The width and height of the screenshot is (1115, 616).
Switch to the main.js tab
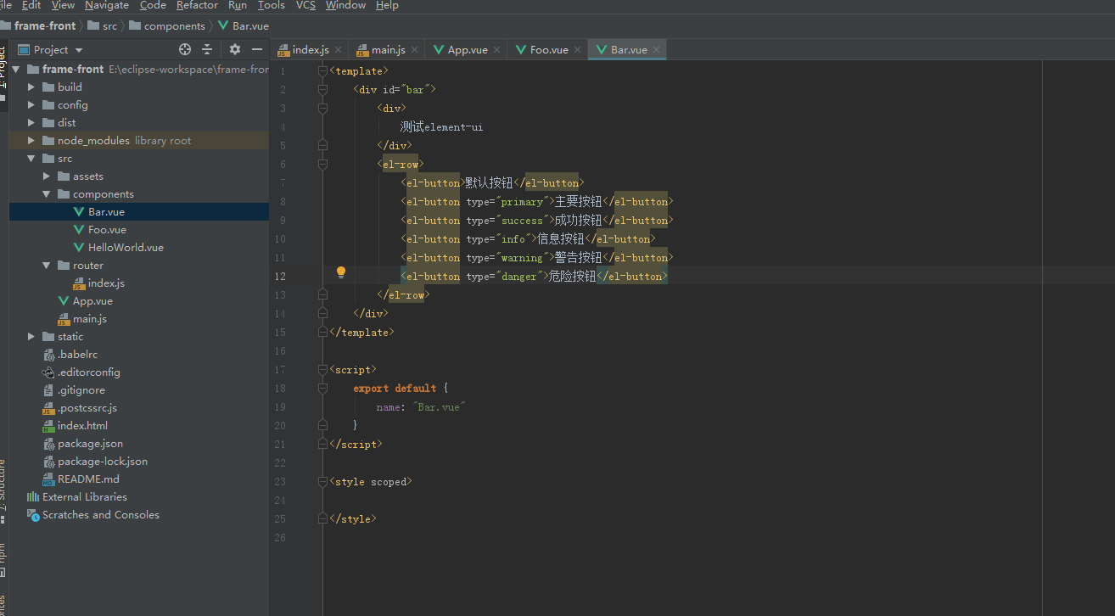tap(388, 50)
